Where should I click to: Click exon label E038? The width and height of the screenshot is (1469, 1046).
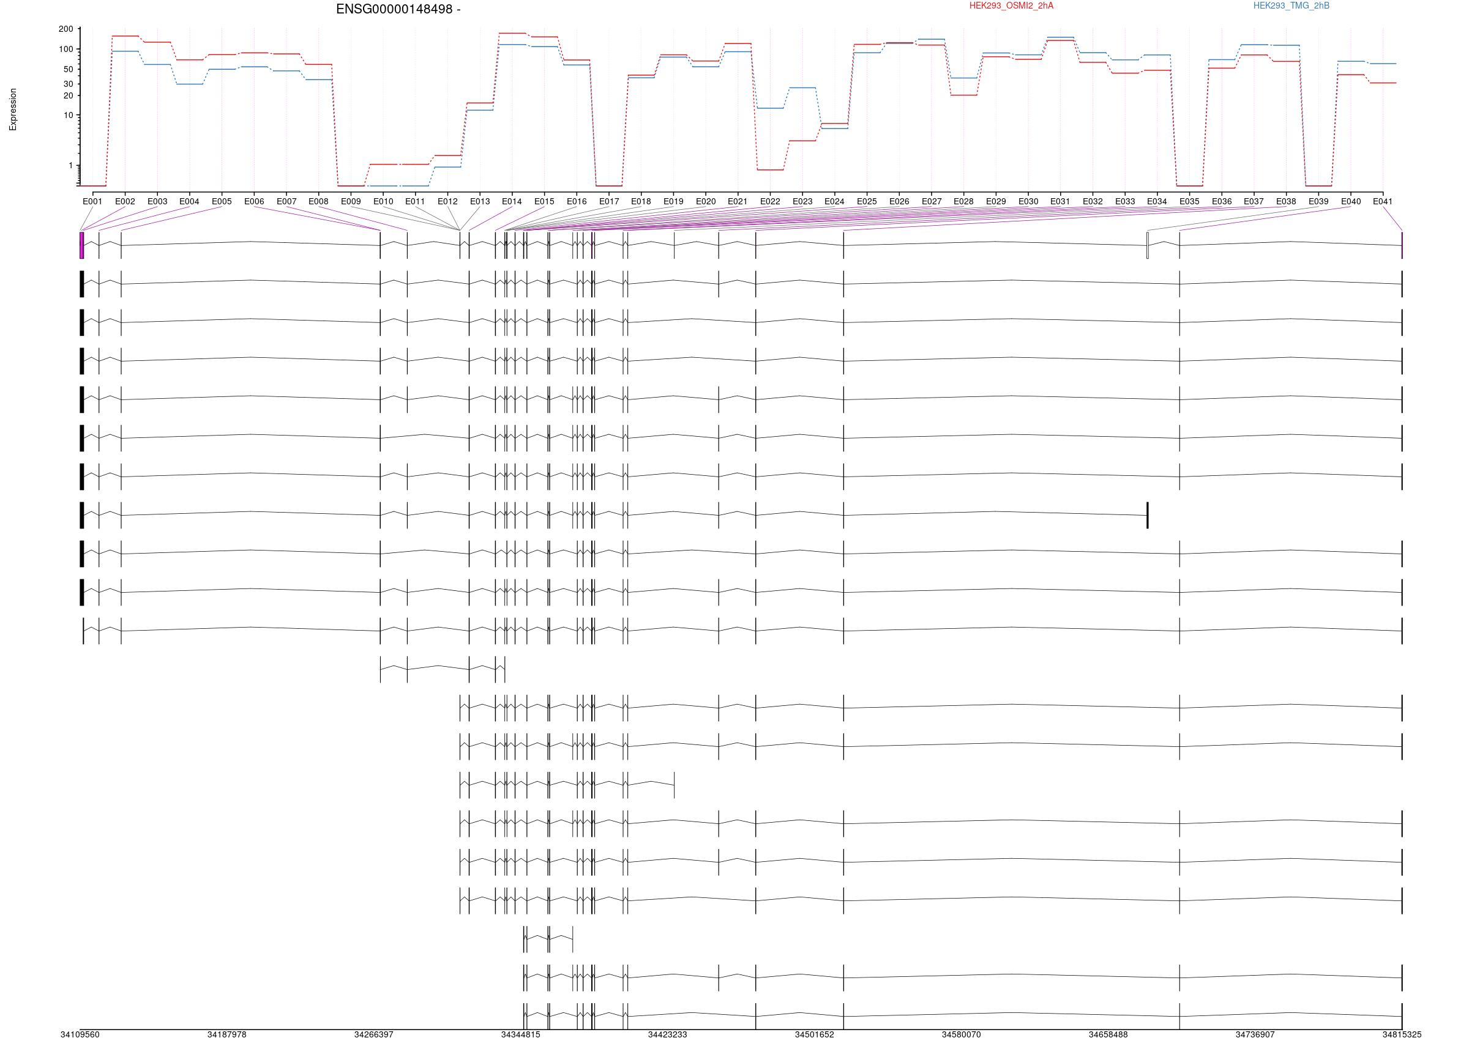coord(1286,202)
